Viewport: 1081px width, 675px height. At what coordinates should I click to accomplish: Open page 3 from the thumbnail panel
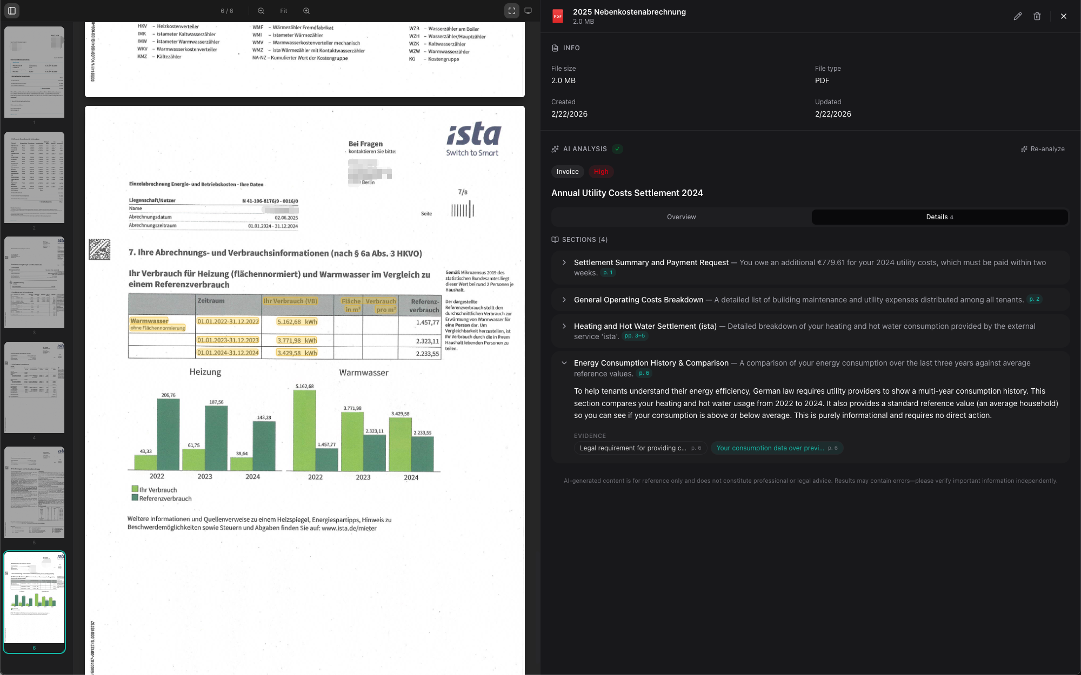(x=34, y=282)
